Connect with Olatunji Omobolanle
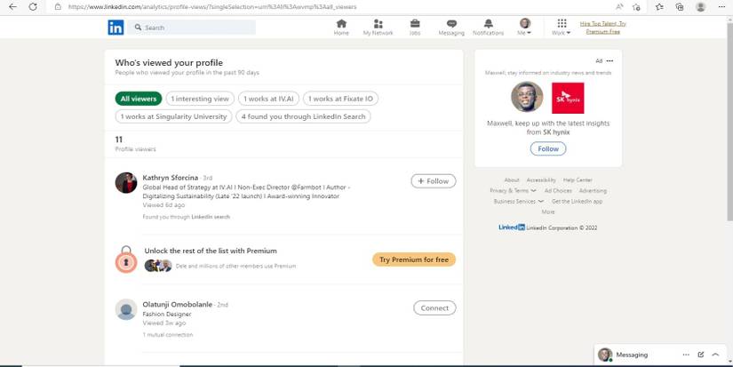This screenshot has height=367, width=733. (x=434, y=308)
